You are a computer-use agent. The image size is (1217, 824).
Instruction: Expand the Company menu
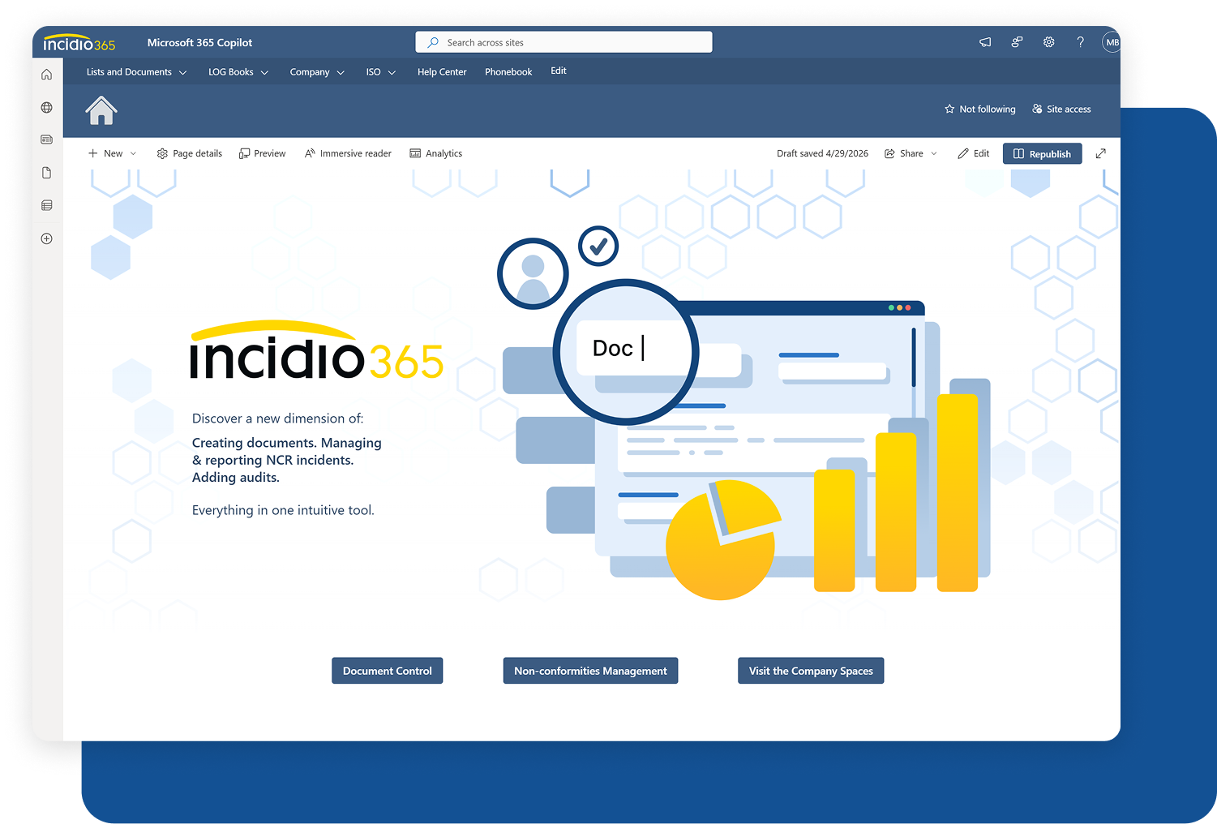click(317, 72)
